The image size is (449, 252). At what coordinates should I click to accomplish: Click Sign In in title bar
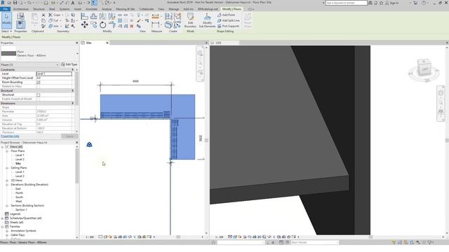pos(392,3)
